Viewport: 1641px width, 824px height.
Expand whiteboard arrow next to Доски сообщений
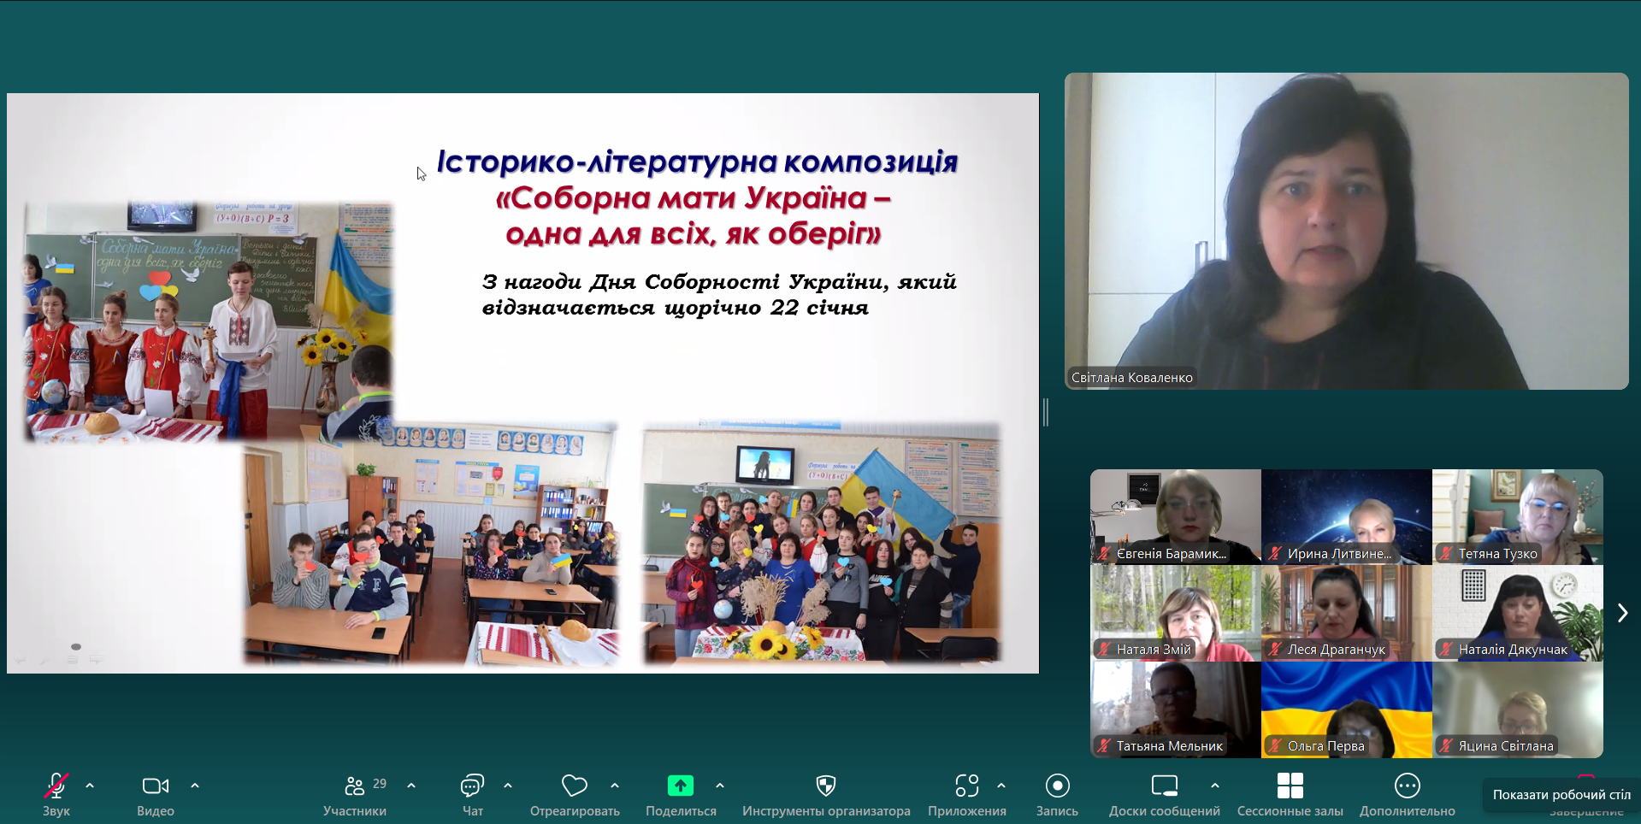[1215, 785]
